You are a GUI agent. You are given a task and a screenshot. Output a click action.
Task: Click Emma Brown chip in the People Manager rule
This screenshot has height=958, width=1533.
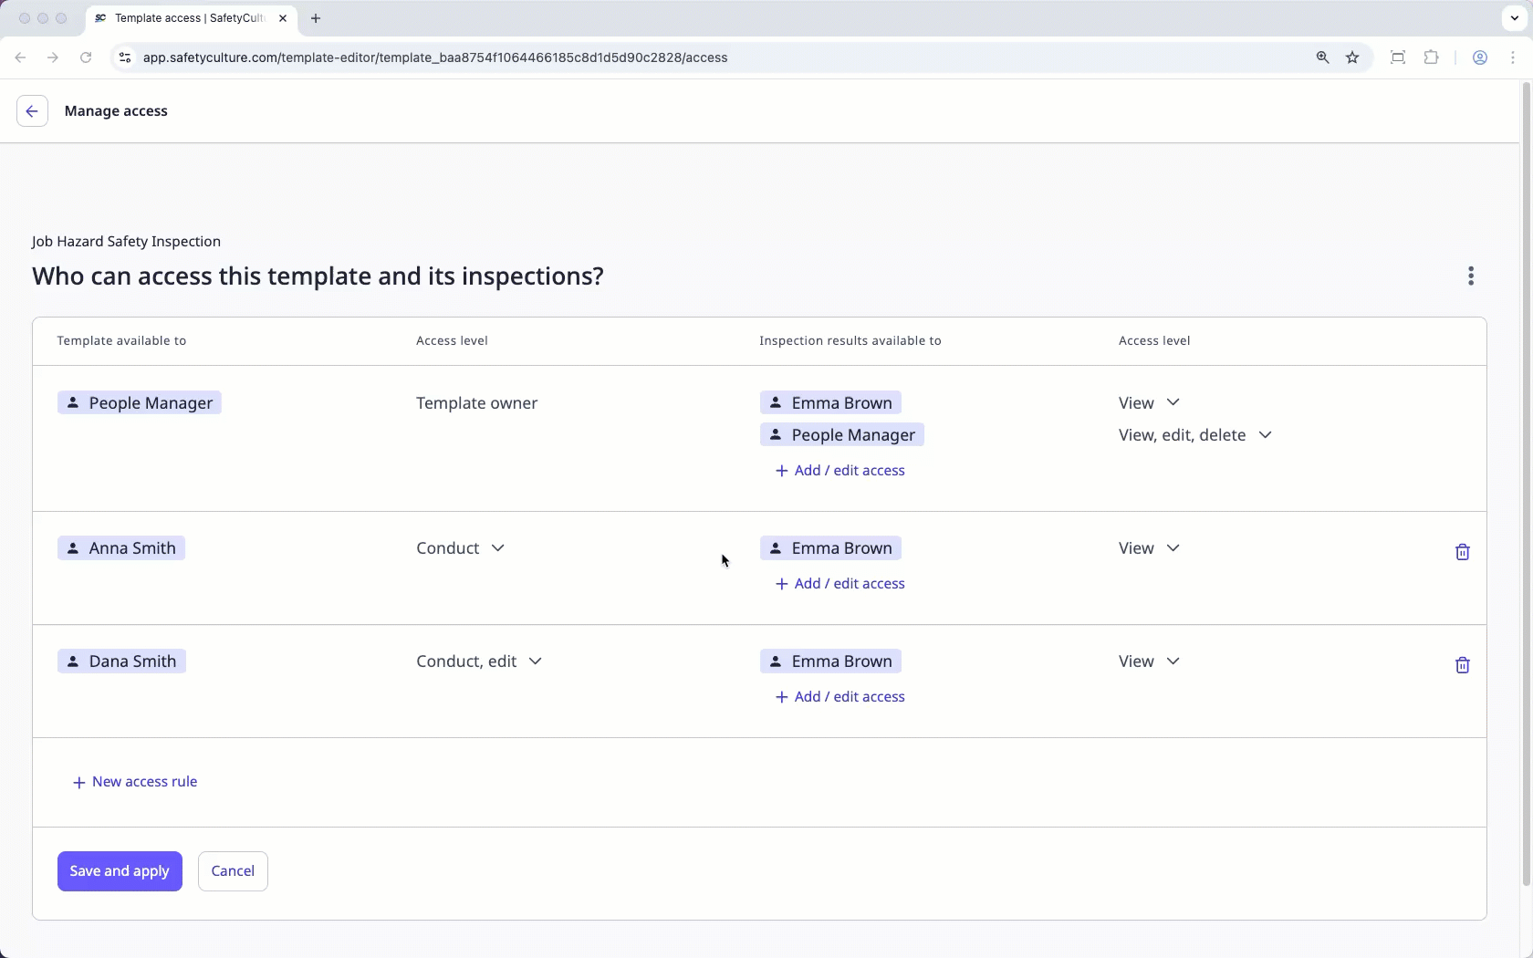click(830, 403)
